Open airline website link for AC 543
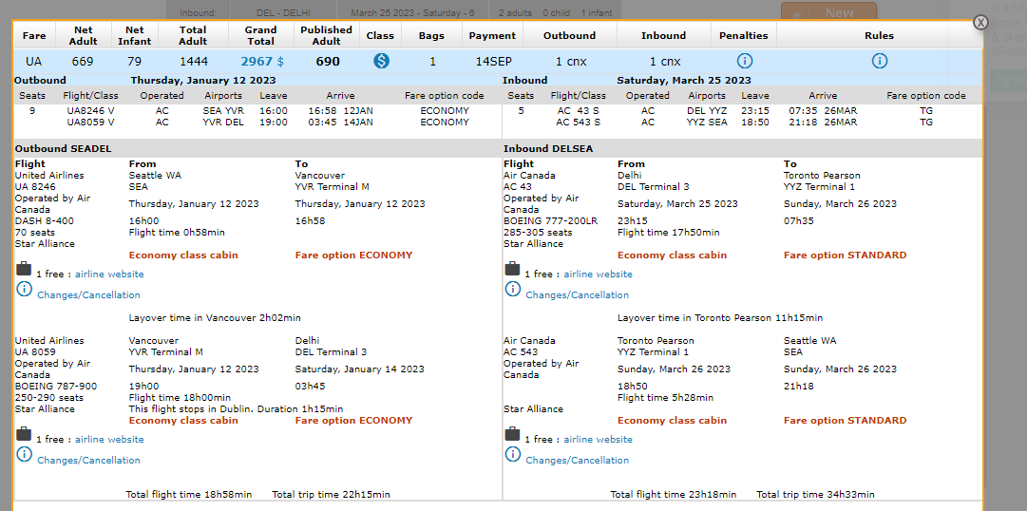This screenshot has width=1027, height=511. 598,440
